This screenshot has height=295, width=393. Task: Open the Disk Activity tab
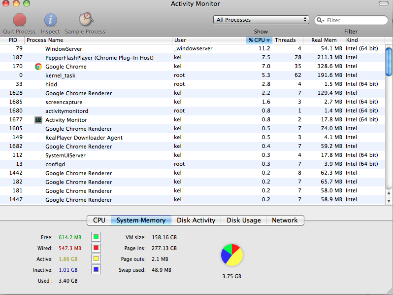click(196, 220)
